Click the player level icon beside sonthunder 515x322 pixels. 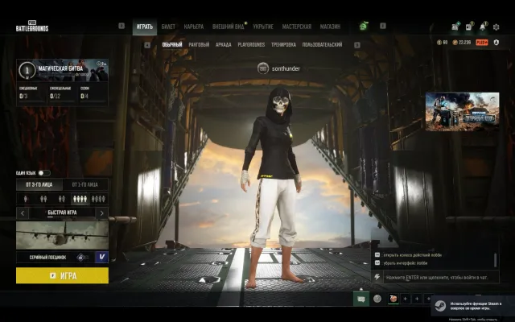coord(263,68)
